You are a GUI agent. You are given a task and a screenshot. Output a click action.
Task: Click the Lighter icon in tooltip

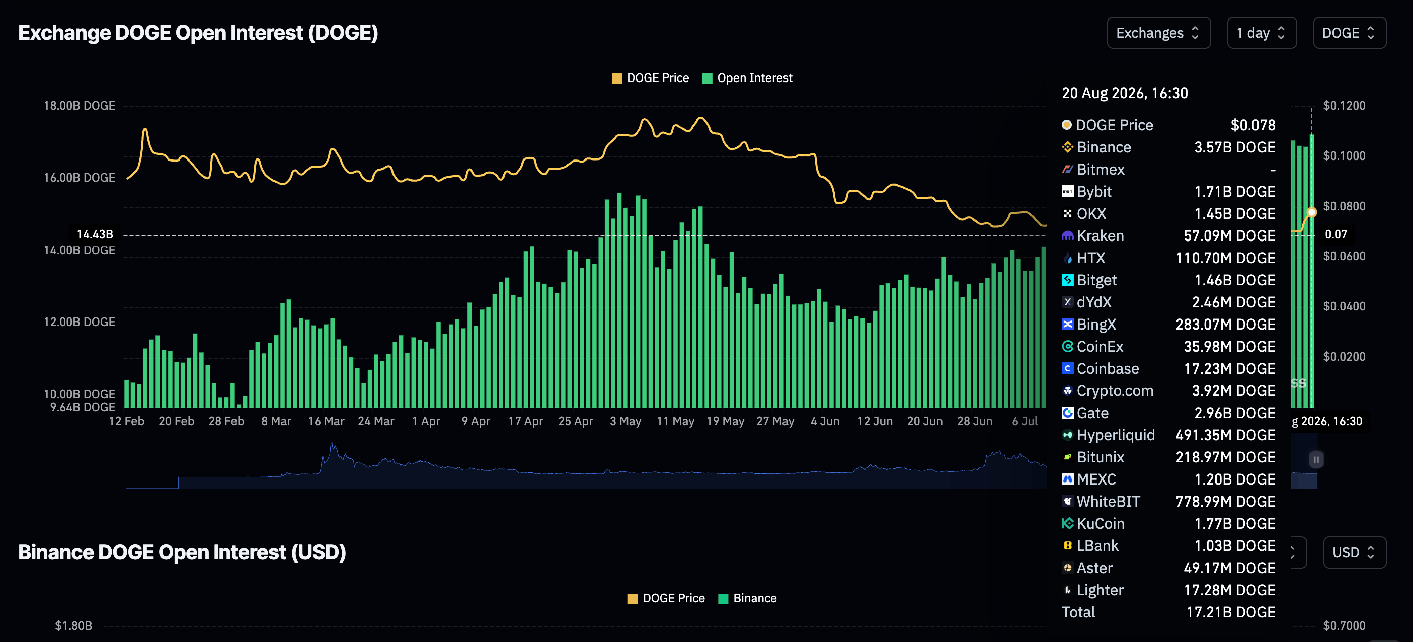(x=1067, y=590)
